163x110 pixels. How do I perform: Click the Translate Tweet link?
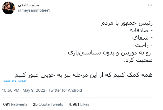coord(14,81)
